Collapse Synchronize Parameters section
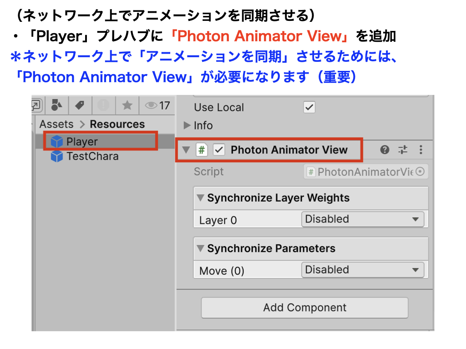Image resolution: width=466 pixels, height=349 pixels. (x=201, y=248)
